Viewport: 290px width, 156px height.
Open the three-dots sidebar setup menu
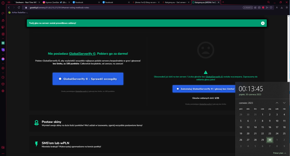3,153
